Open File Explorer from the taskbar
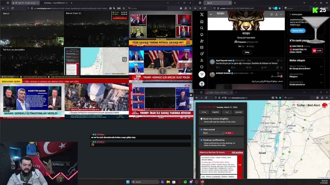 click(168, 182)
